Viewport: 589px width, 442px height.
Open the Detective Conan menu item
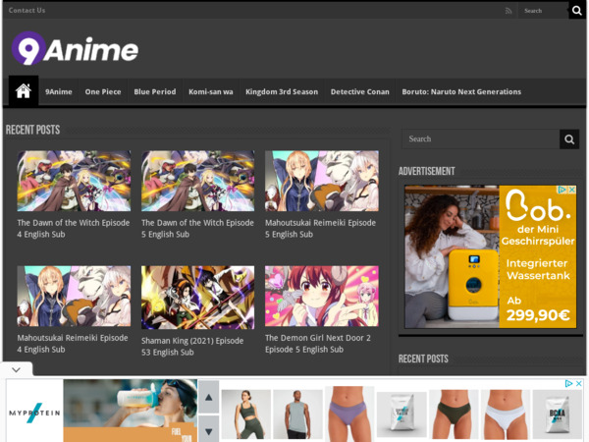(x=360, y=91)
